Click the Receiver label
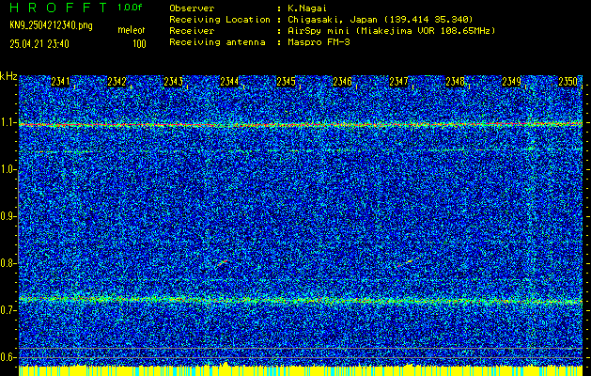The image size is (591, 376). tap(192, 30)
